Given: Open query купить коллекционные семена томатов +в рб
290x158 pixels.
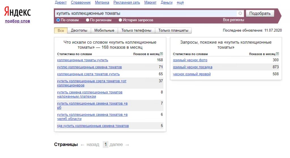Looking at the screenshot, I should [x=92, y=105].
